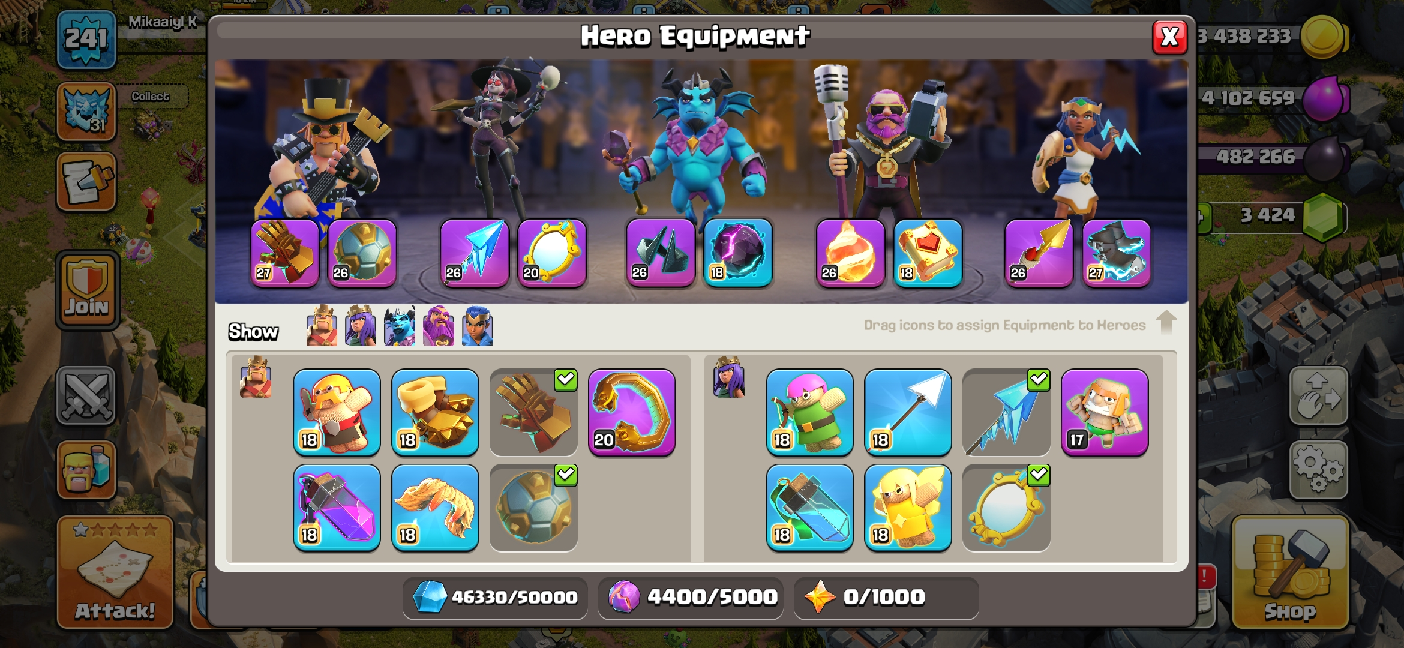The image size is (1404, 648).
Task: Tap the shiny ore 46330/50000 counter
Action: point(496,597)
